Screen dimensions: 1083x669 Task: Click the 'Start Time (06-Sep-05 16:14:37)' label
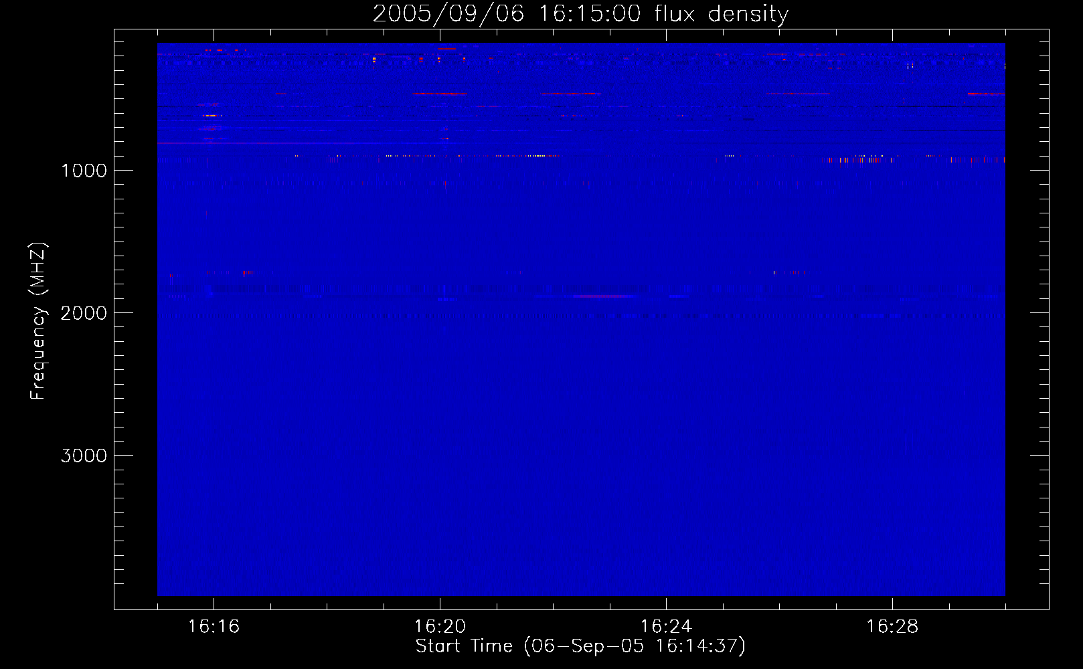580,646
